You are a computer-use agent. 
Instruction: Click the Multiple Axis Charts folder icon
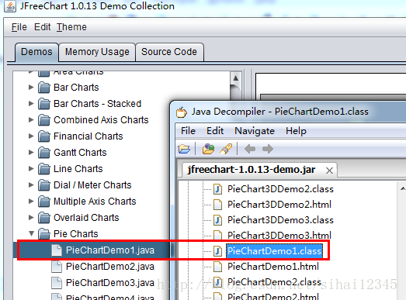(x=43, y=202)
